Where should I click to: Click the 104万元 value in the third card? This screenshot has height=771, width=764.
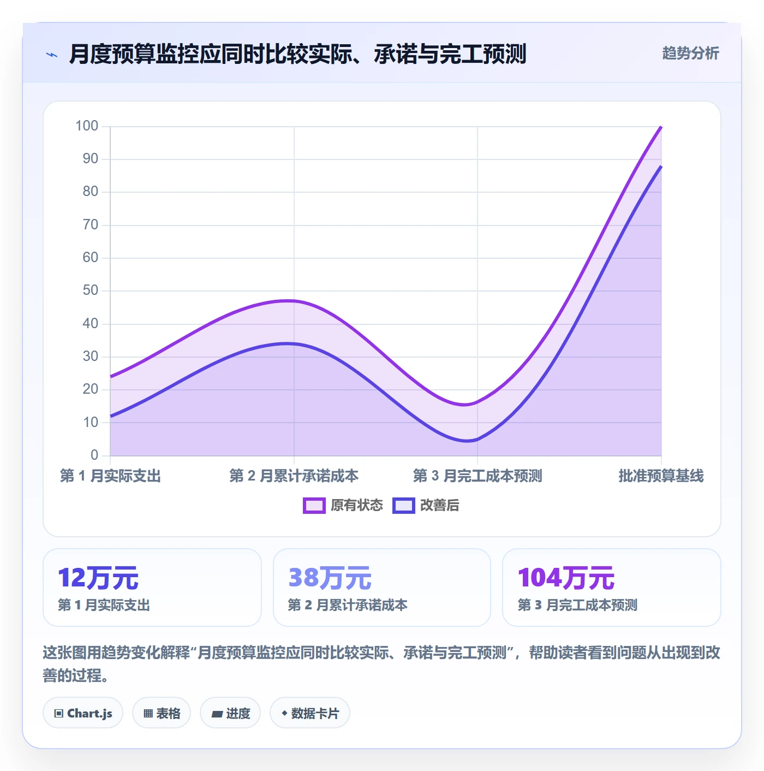566,578
